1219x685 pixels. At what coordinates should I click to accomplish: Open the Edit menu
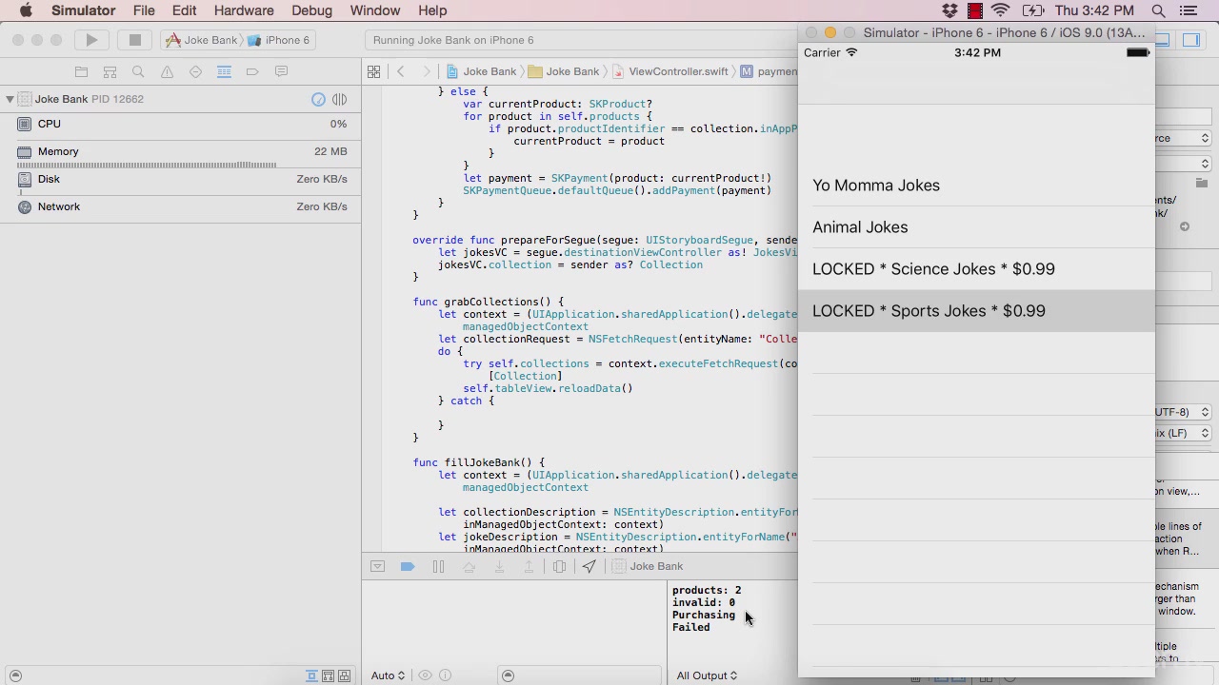click(184, 10)
